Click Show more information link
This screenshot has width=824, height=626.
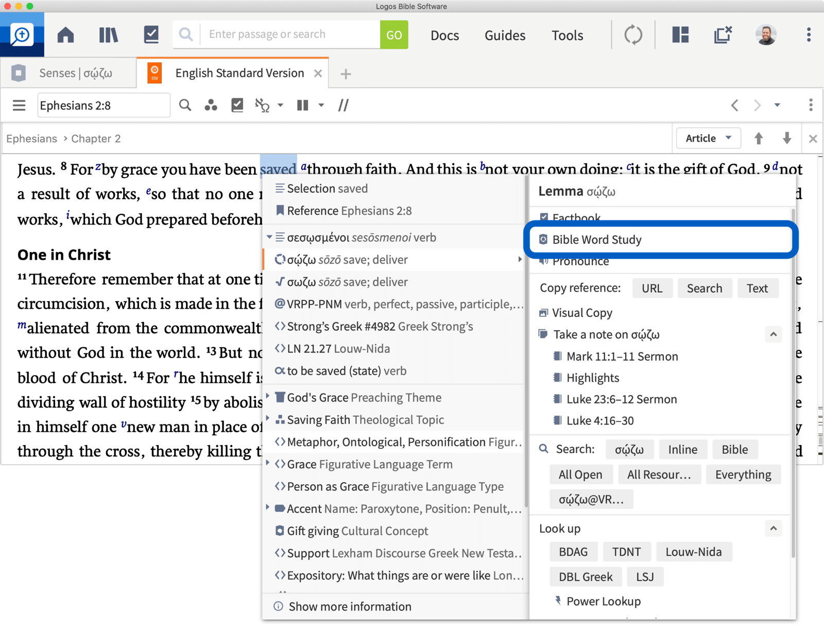(x=350, y=606)
